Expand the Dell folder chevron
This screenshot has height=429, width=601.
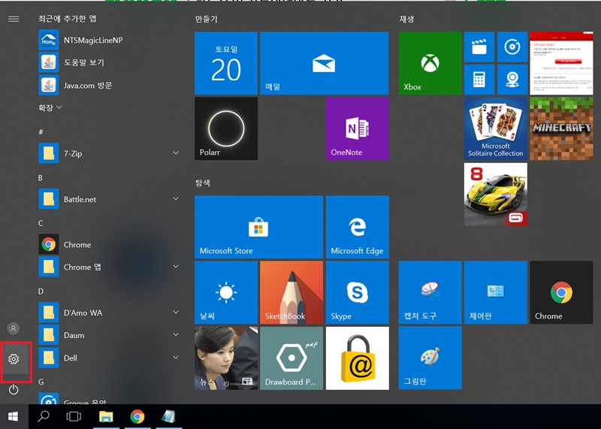(x=176, y=358)
